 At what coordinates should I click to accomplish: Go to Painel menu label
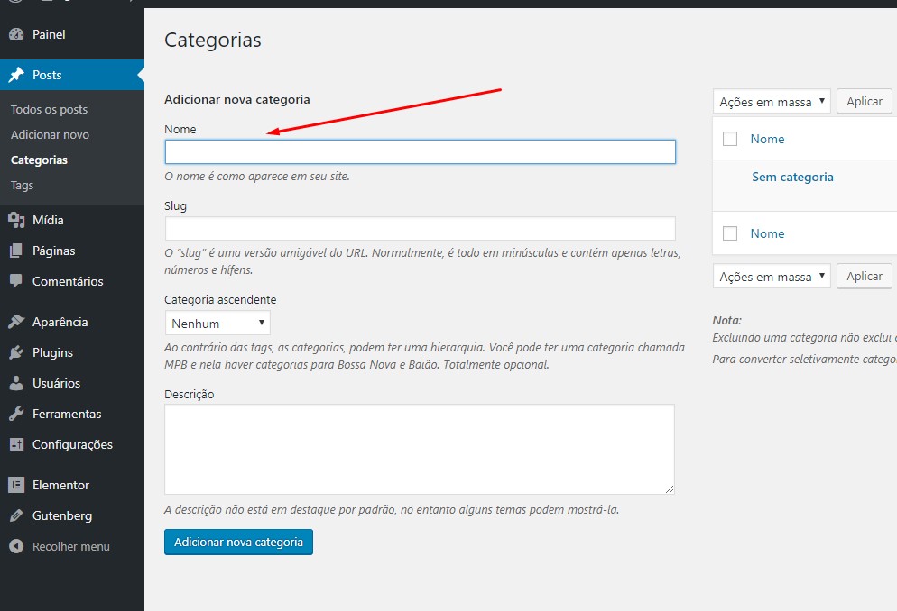tap(49, 34)
